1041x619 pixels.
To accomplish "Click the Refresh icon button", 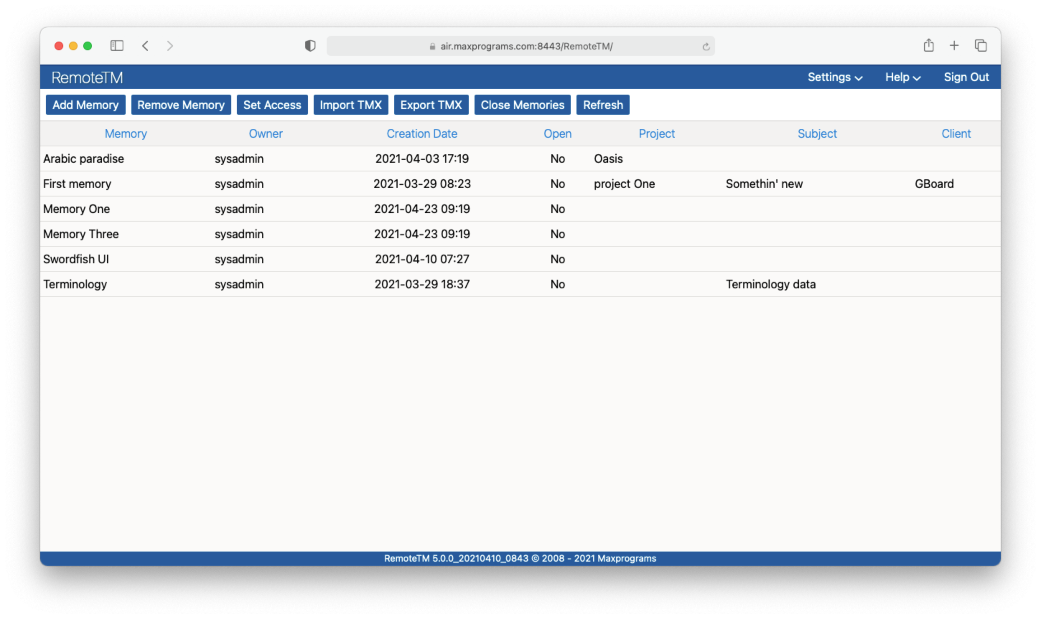I will point(604,104).
